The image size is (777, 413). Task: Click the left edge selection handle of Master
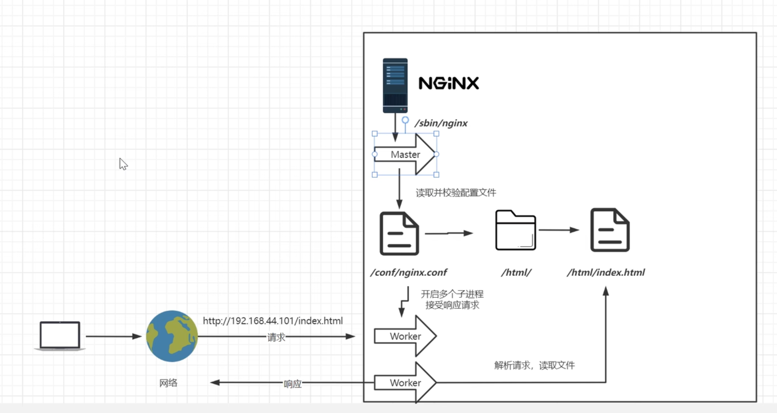click(374, 155)
